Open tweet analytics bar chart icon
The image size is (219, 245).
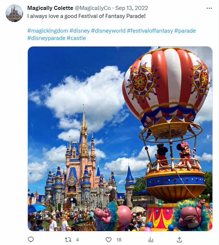click(151, 240)
